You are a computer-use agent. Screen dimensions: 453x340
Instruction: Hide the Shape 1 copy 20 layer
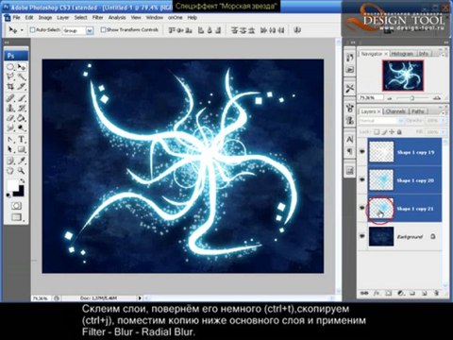pos(362,179)
